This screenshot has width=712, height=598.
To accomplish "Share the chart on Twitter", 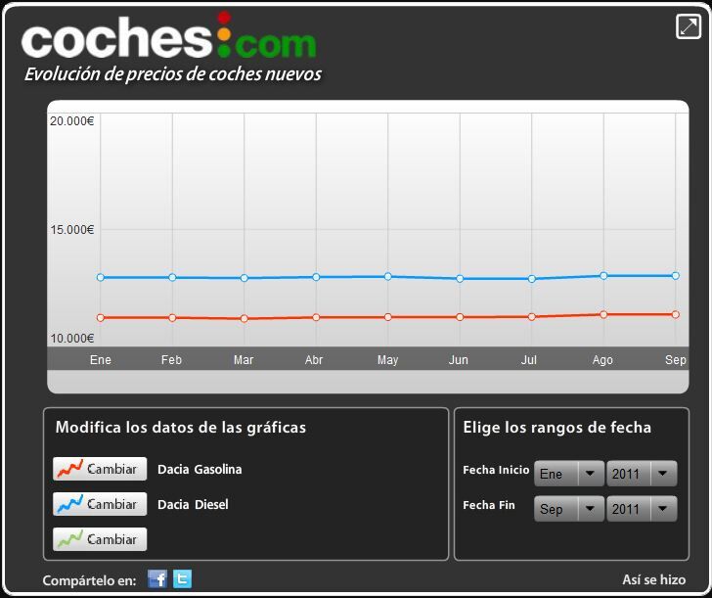I will [182, 579].
